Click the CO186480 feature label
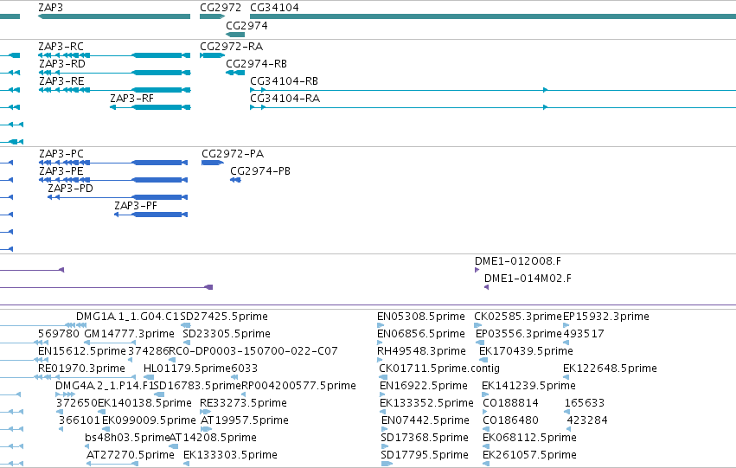 point(510,420)
